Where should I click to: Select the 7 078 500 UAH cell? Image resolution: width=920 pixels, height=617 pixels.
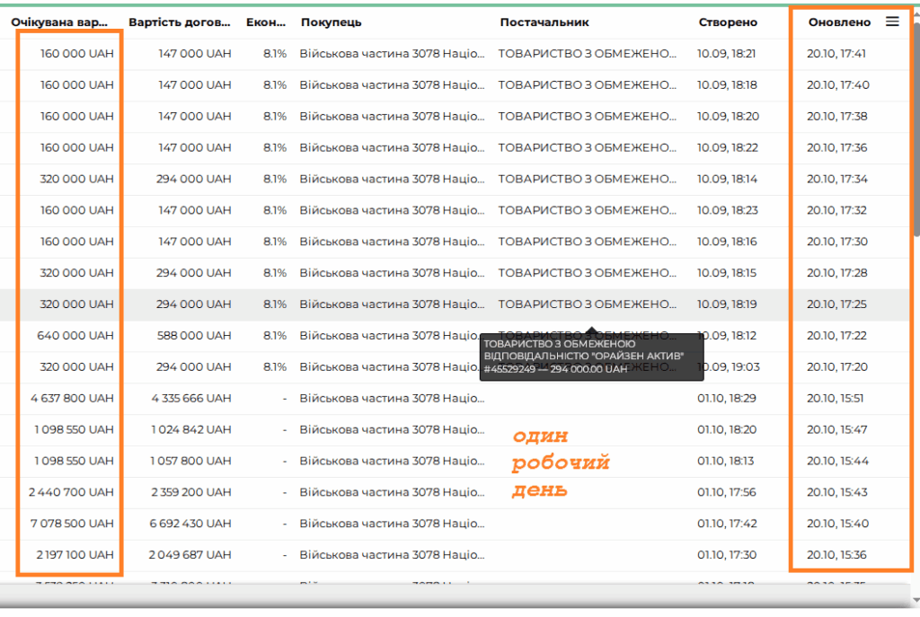(76, 524)
